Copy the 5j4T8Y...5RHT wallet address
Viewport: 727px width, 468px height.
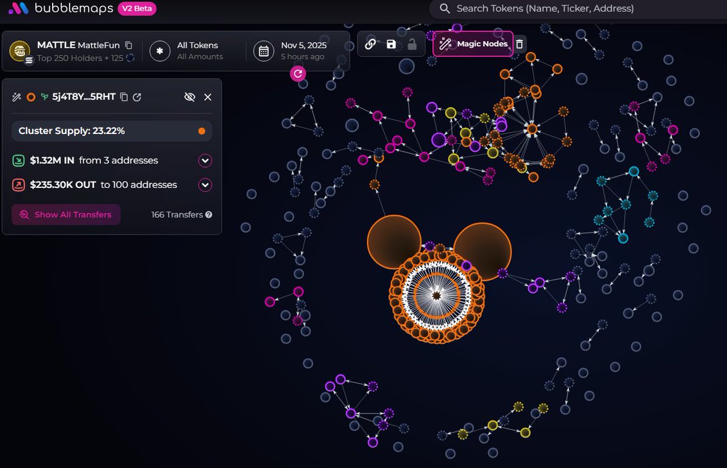pos(124,97)
